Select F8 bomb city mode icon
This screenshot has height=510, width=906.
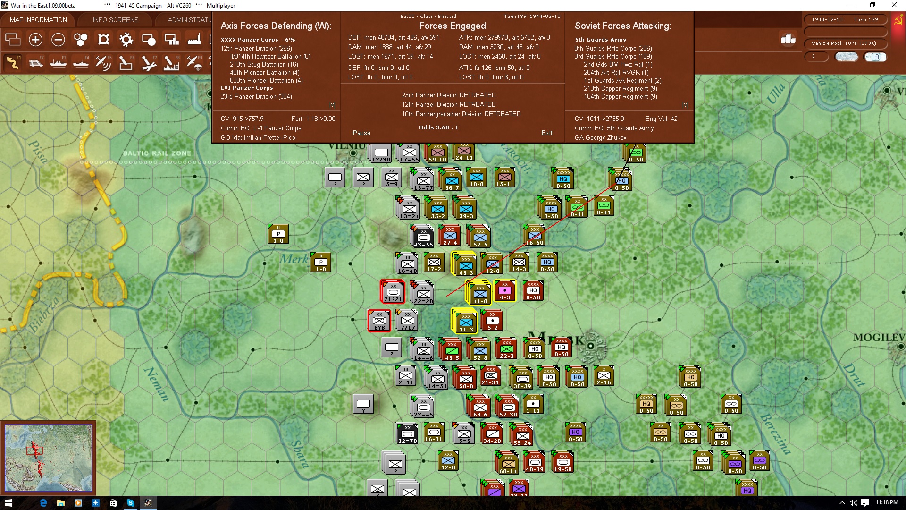171,62
